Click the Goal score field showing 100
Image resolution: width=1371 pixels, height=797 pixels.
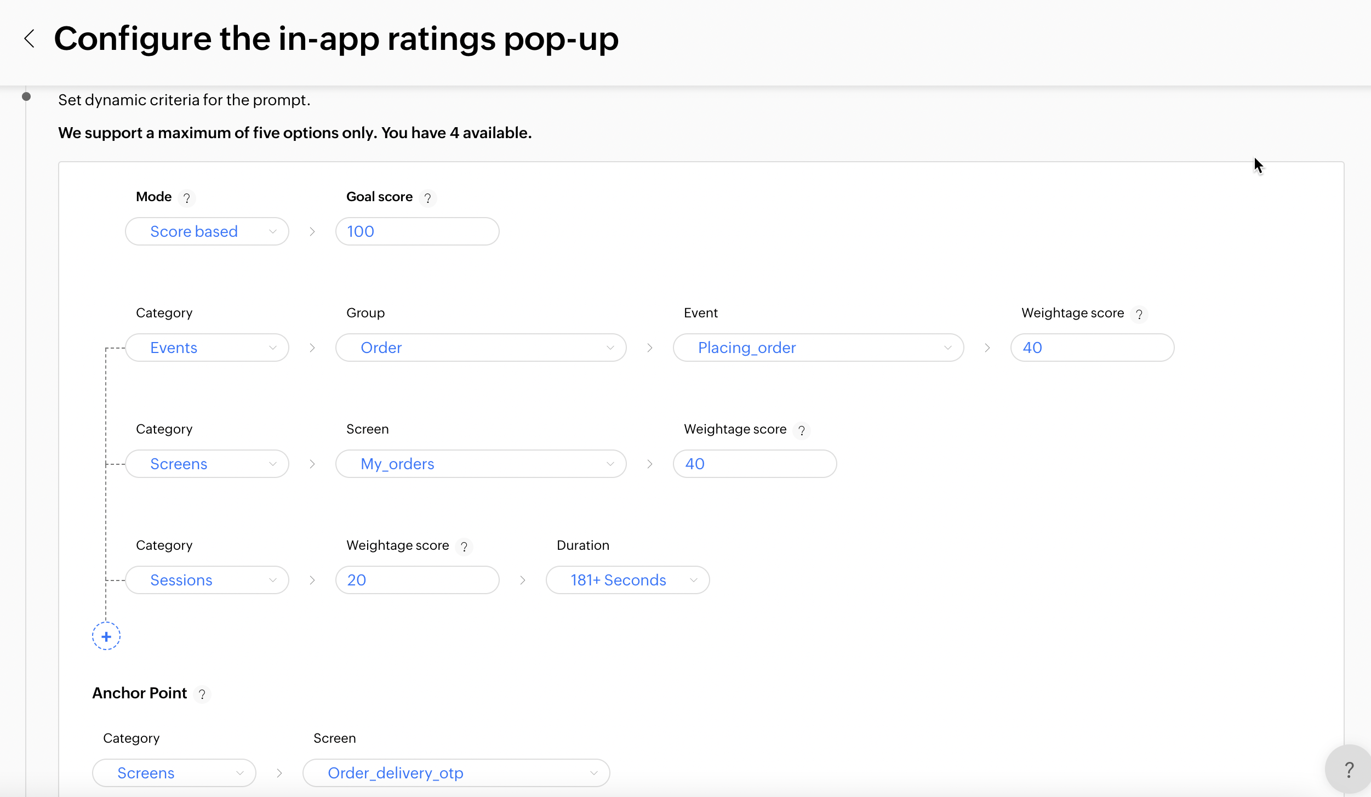click(x=417, y=231)
